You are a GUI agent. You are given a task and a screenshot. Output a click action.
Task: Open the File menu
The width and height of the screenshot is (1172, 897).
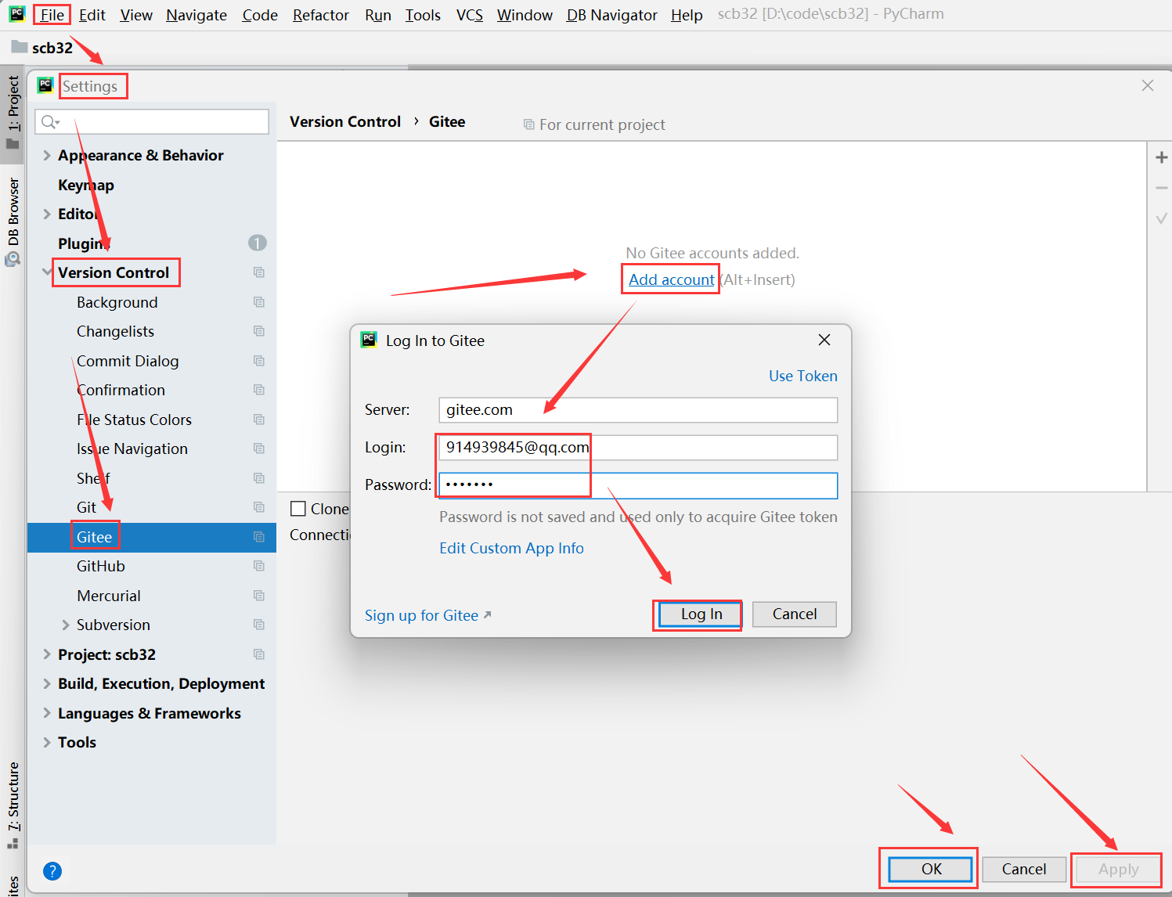click(x=52, y=15)
